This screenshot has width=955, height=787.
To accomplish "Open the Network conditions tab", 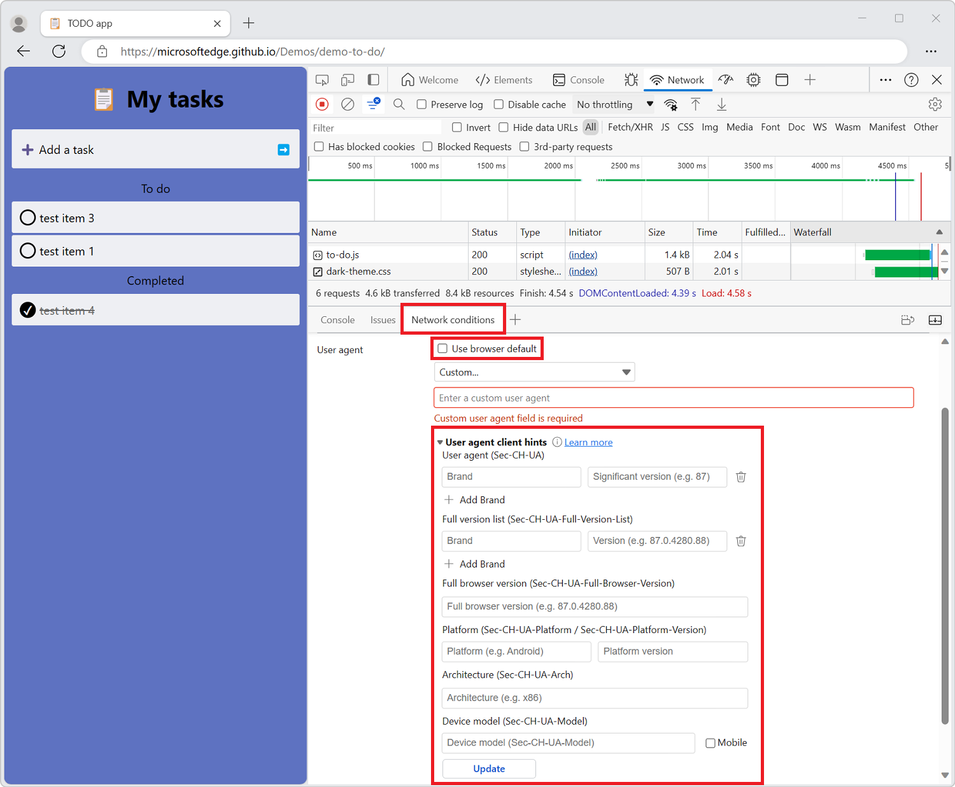I will click(x=453, y=319).
